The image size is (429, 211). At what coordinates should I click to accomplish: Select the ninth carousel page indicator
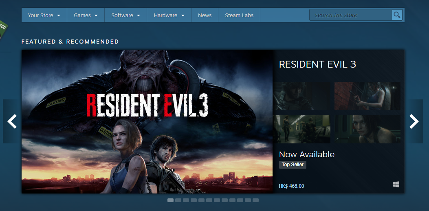(232, 200)
